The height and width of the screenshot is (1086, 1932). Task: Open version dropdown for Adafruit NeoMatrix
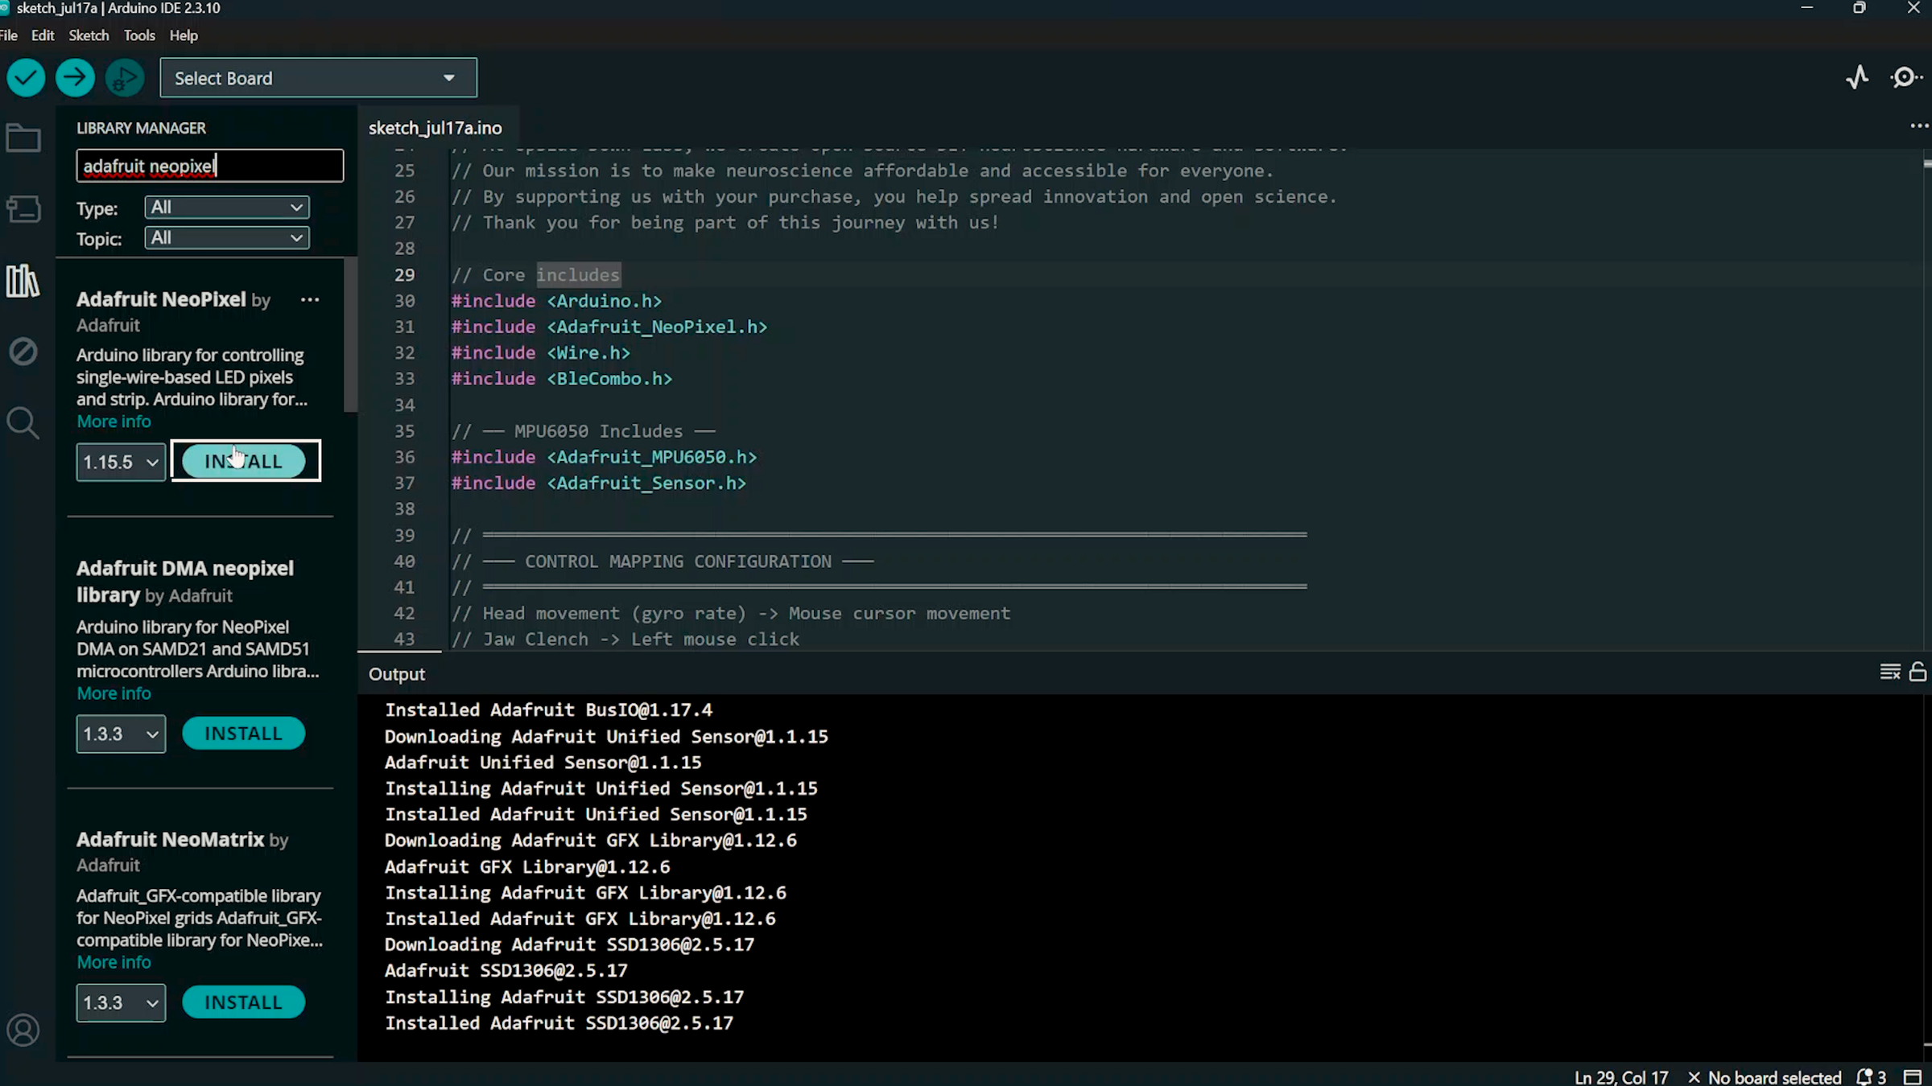121,1003
